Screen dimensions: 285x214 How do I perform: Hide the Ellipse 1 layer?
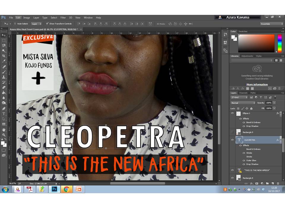[x=232, y=113]
